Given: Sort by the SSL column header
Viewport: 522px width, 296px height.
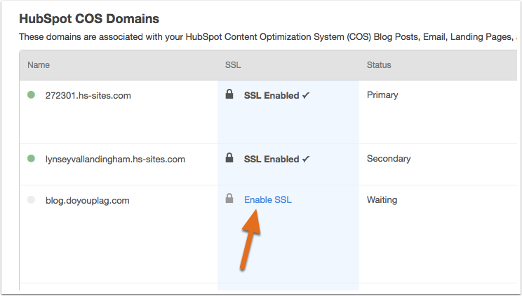Looking at the screenshot, I should (233, 65).
